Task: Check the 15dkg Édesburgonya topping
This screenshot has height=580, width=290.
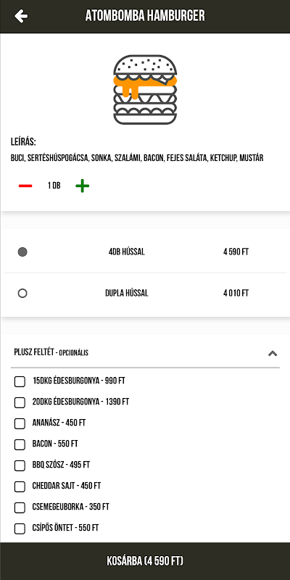Action: [x=20, y=381]
